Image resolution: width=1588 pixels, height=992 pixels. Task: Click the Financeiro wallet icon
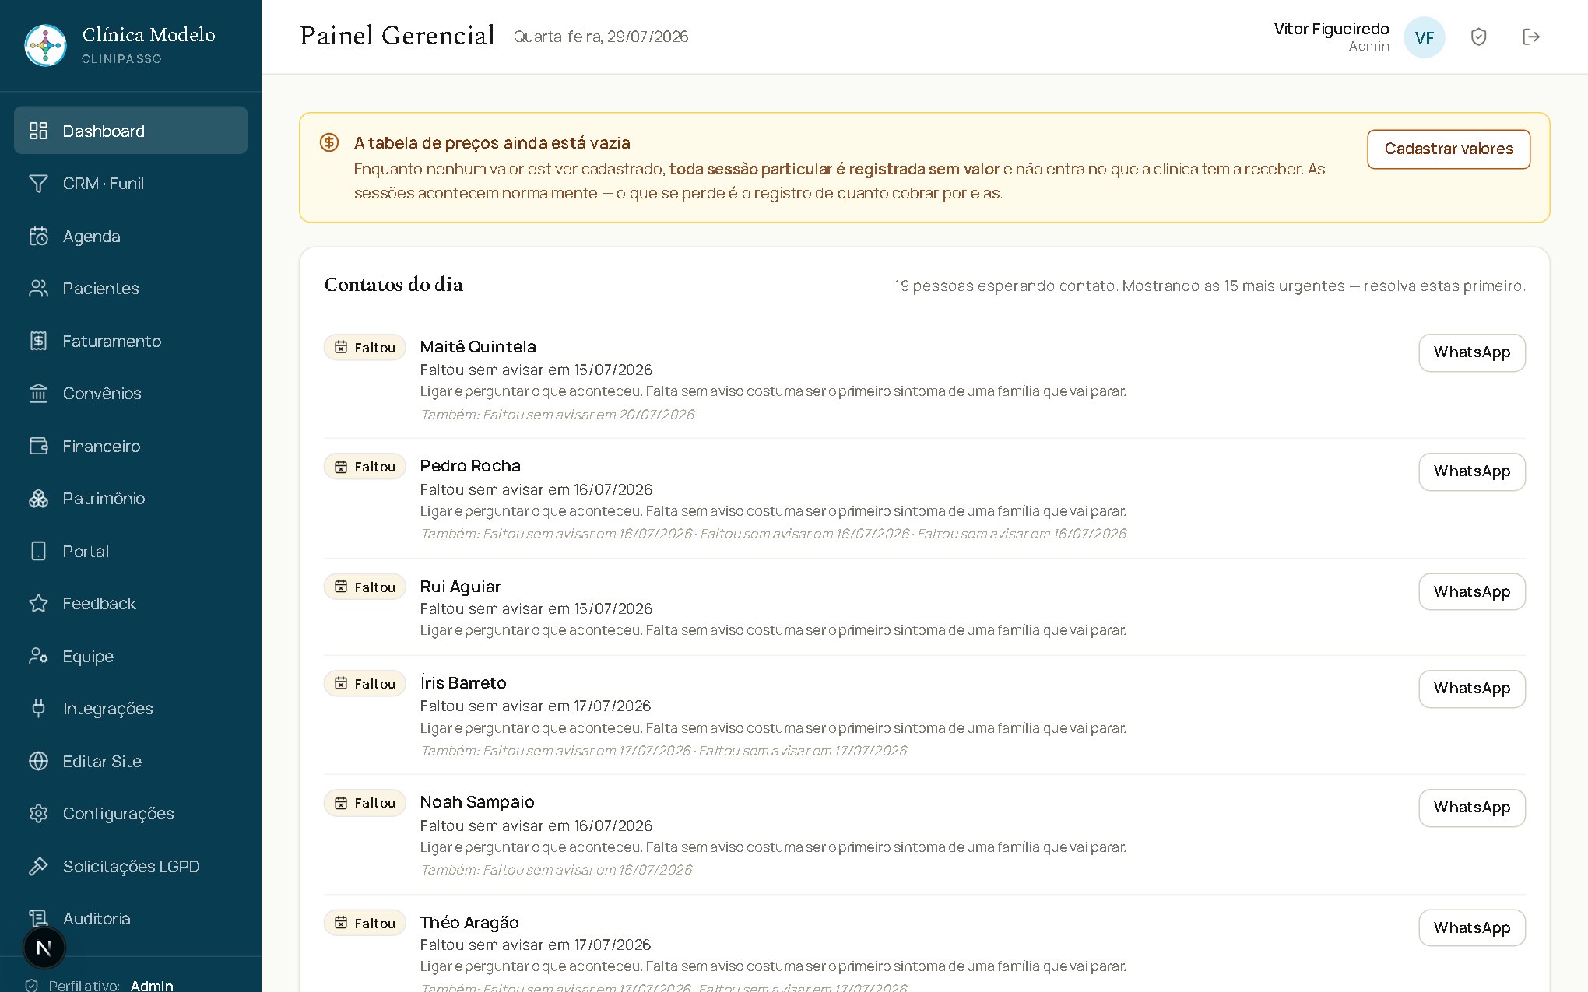click(38, 446)
